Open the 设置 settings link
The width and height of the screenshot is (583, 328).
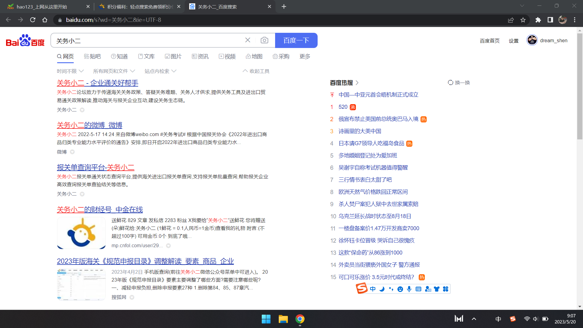tap(513, 41)
